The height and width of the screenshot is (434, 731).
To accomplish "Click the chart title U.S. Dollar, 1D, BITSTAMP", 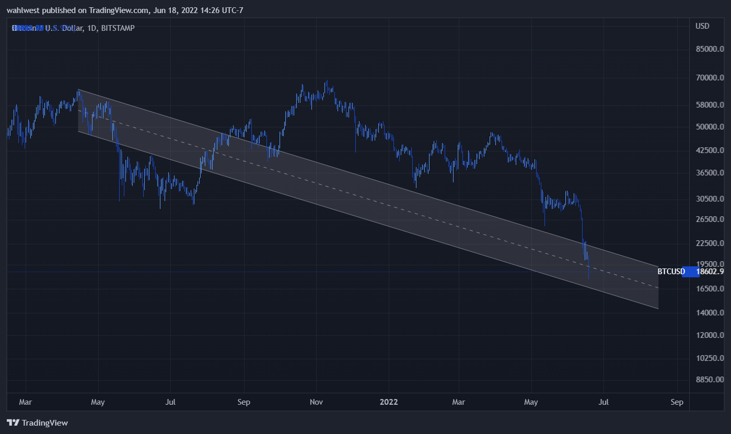I will tap(73, 28).
